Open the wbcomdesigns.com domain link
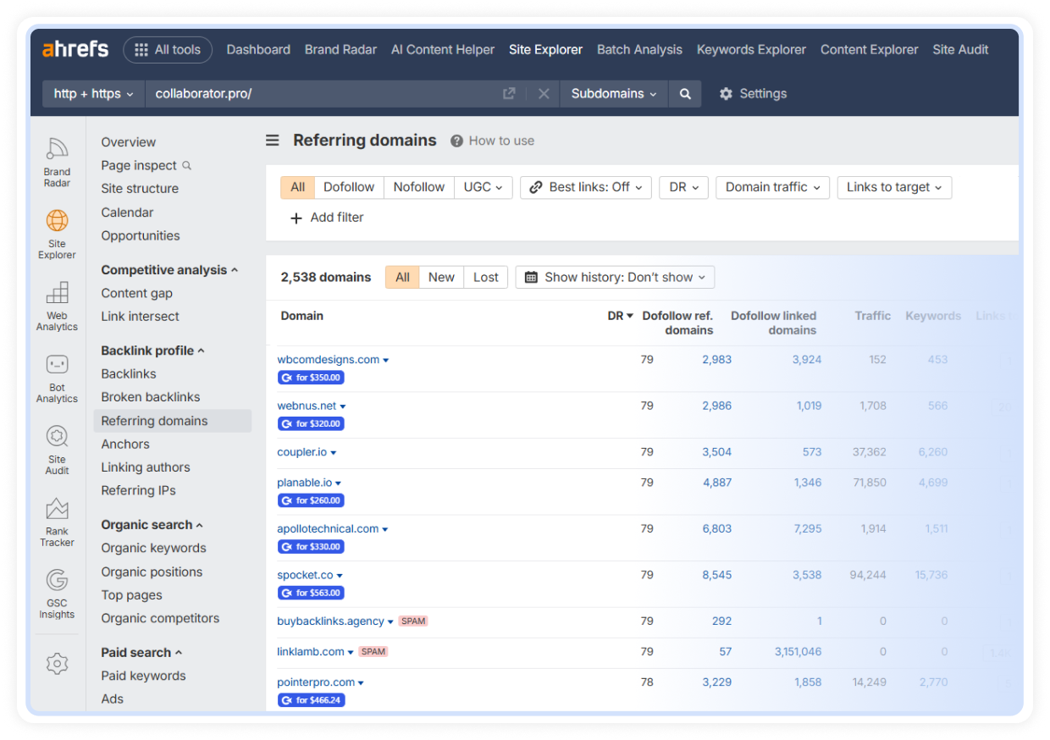This screenshot has height=740, width=1050. tap(328, 360)
